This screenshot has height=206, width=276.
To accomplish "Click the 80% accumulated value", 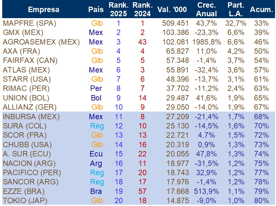I will click(x=261, y=201).
